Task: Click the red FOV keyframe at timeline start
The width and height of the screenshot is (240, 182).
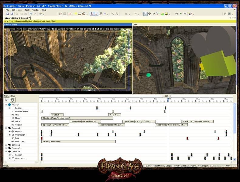Action: tap(42, 138)
